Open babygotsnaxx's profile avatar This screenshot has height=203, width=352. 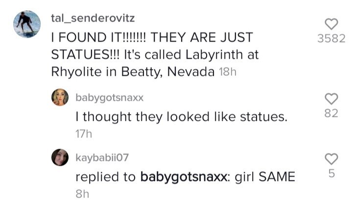(x=60, y=97)
